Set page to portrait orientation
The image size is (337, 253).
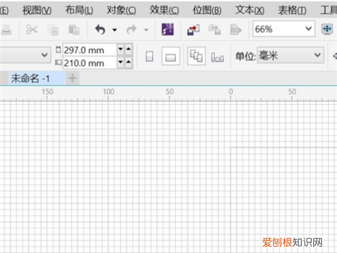149,56
